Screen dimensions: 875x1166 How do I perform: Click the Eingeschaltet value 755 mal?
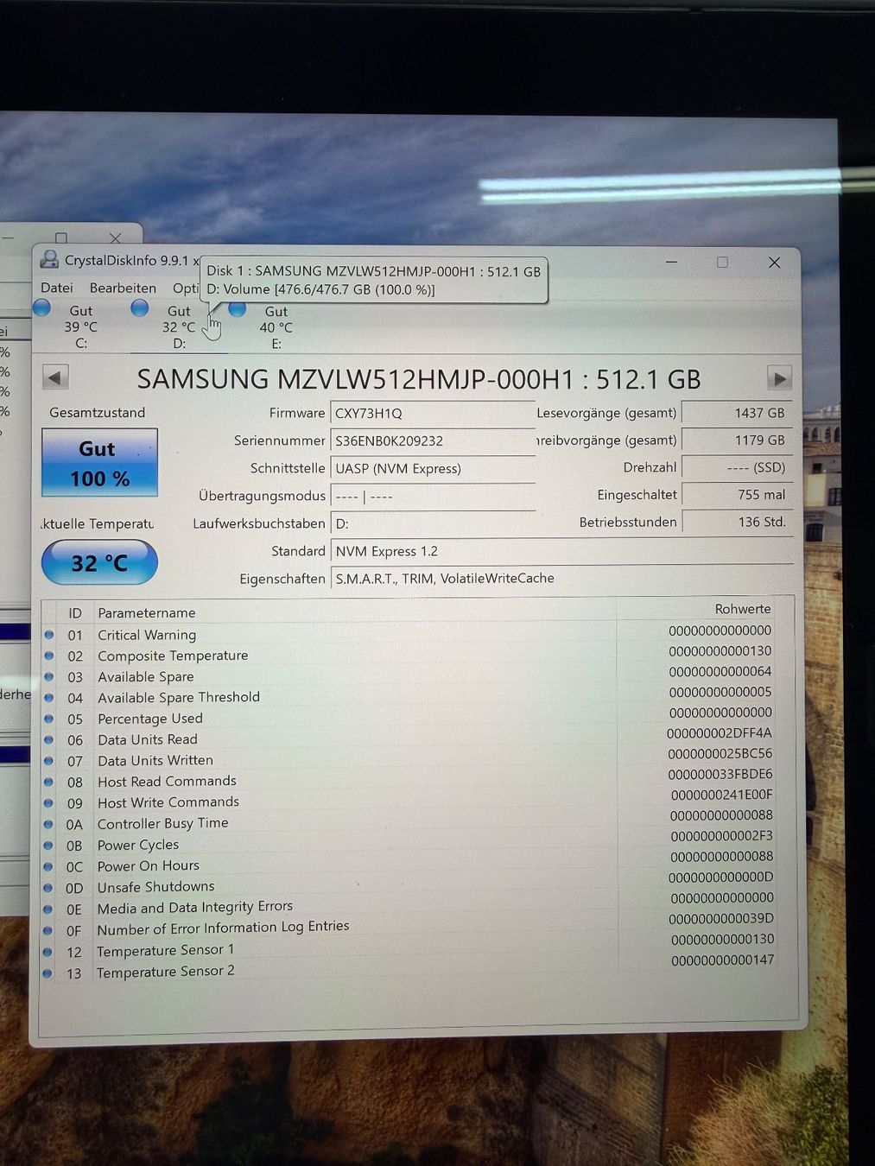pos(737,494)
